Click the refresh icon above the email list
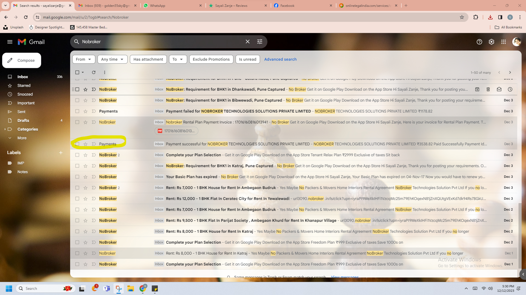 click(x=94, y=72)
